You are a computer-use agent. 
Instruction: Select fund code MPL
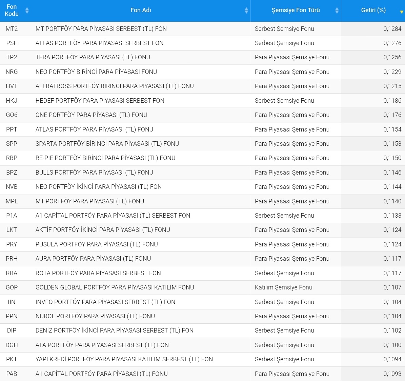pyautogui.click(x=12, y=201)
